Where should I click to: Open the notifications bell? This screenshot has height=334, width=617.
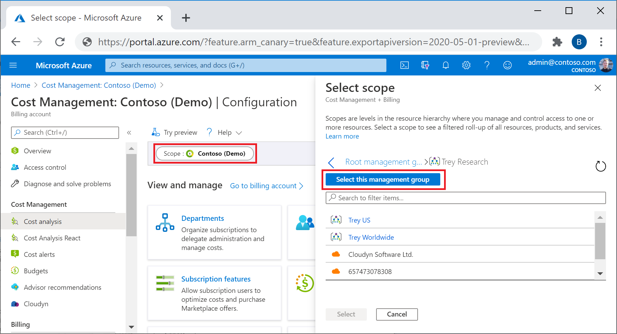[x=446, y=65]
